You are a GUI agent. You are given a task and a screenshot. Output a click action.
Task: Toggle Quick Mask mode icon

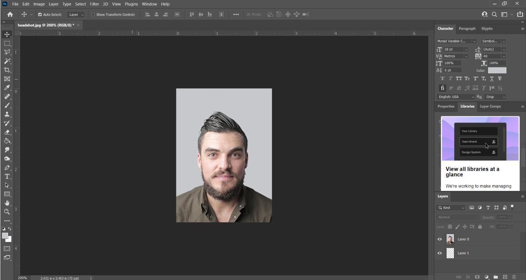[7, 249]
